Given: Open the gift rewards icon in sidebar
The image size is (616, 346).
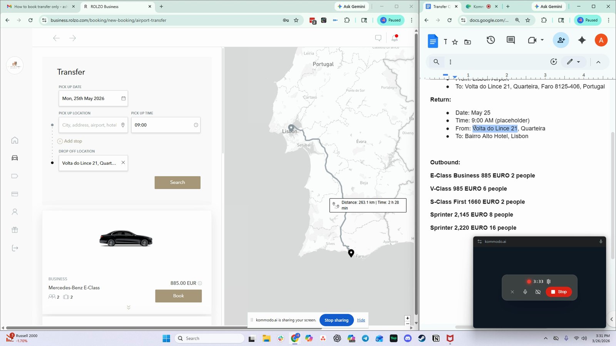Looking at the screenshot, I should click(15, 230).
